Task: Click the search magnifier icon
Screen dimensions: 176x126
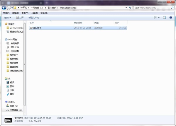Action: 172,8
